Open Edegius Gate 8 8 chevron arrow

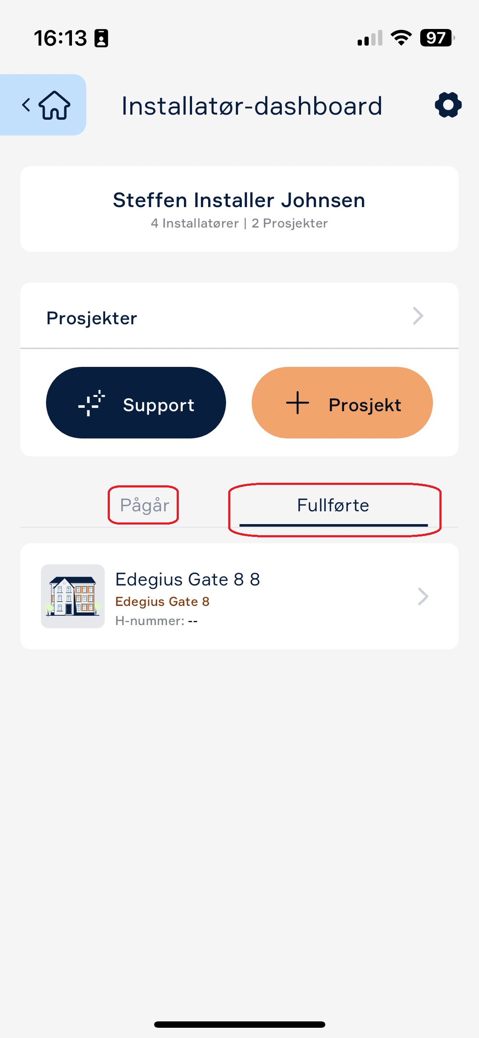(423, 597)
